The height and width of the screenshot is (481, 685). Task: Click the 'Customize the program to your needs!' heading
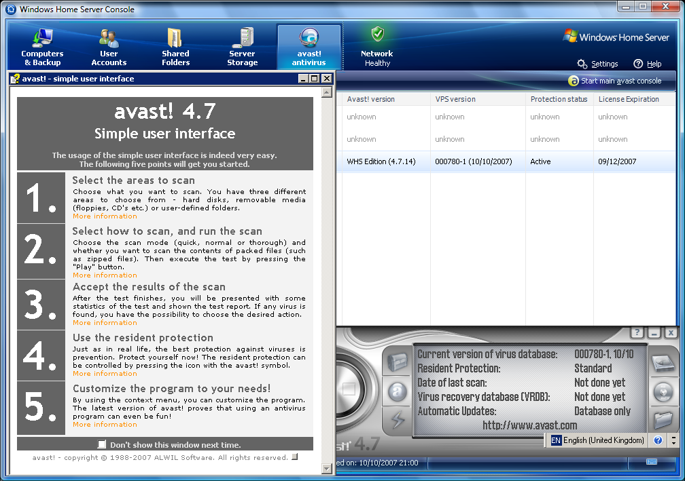172,389
